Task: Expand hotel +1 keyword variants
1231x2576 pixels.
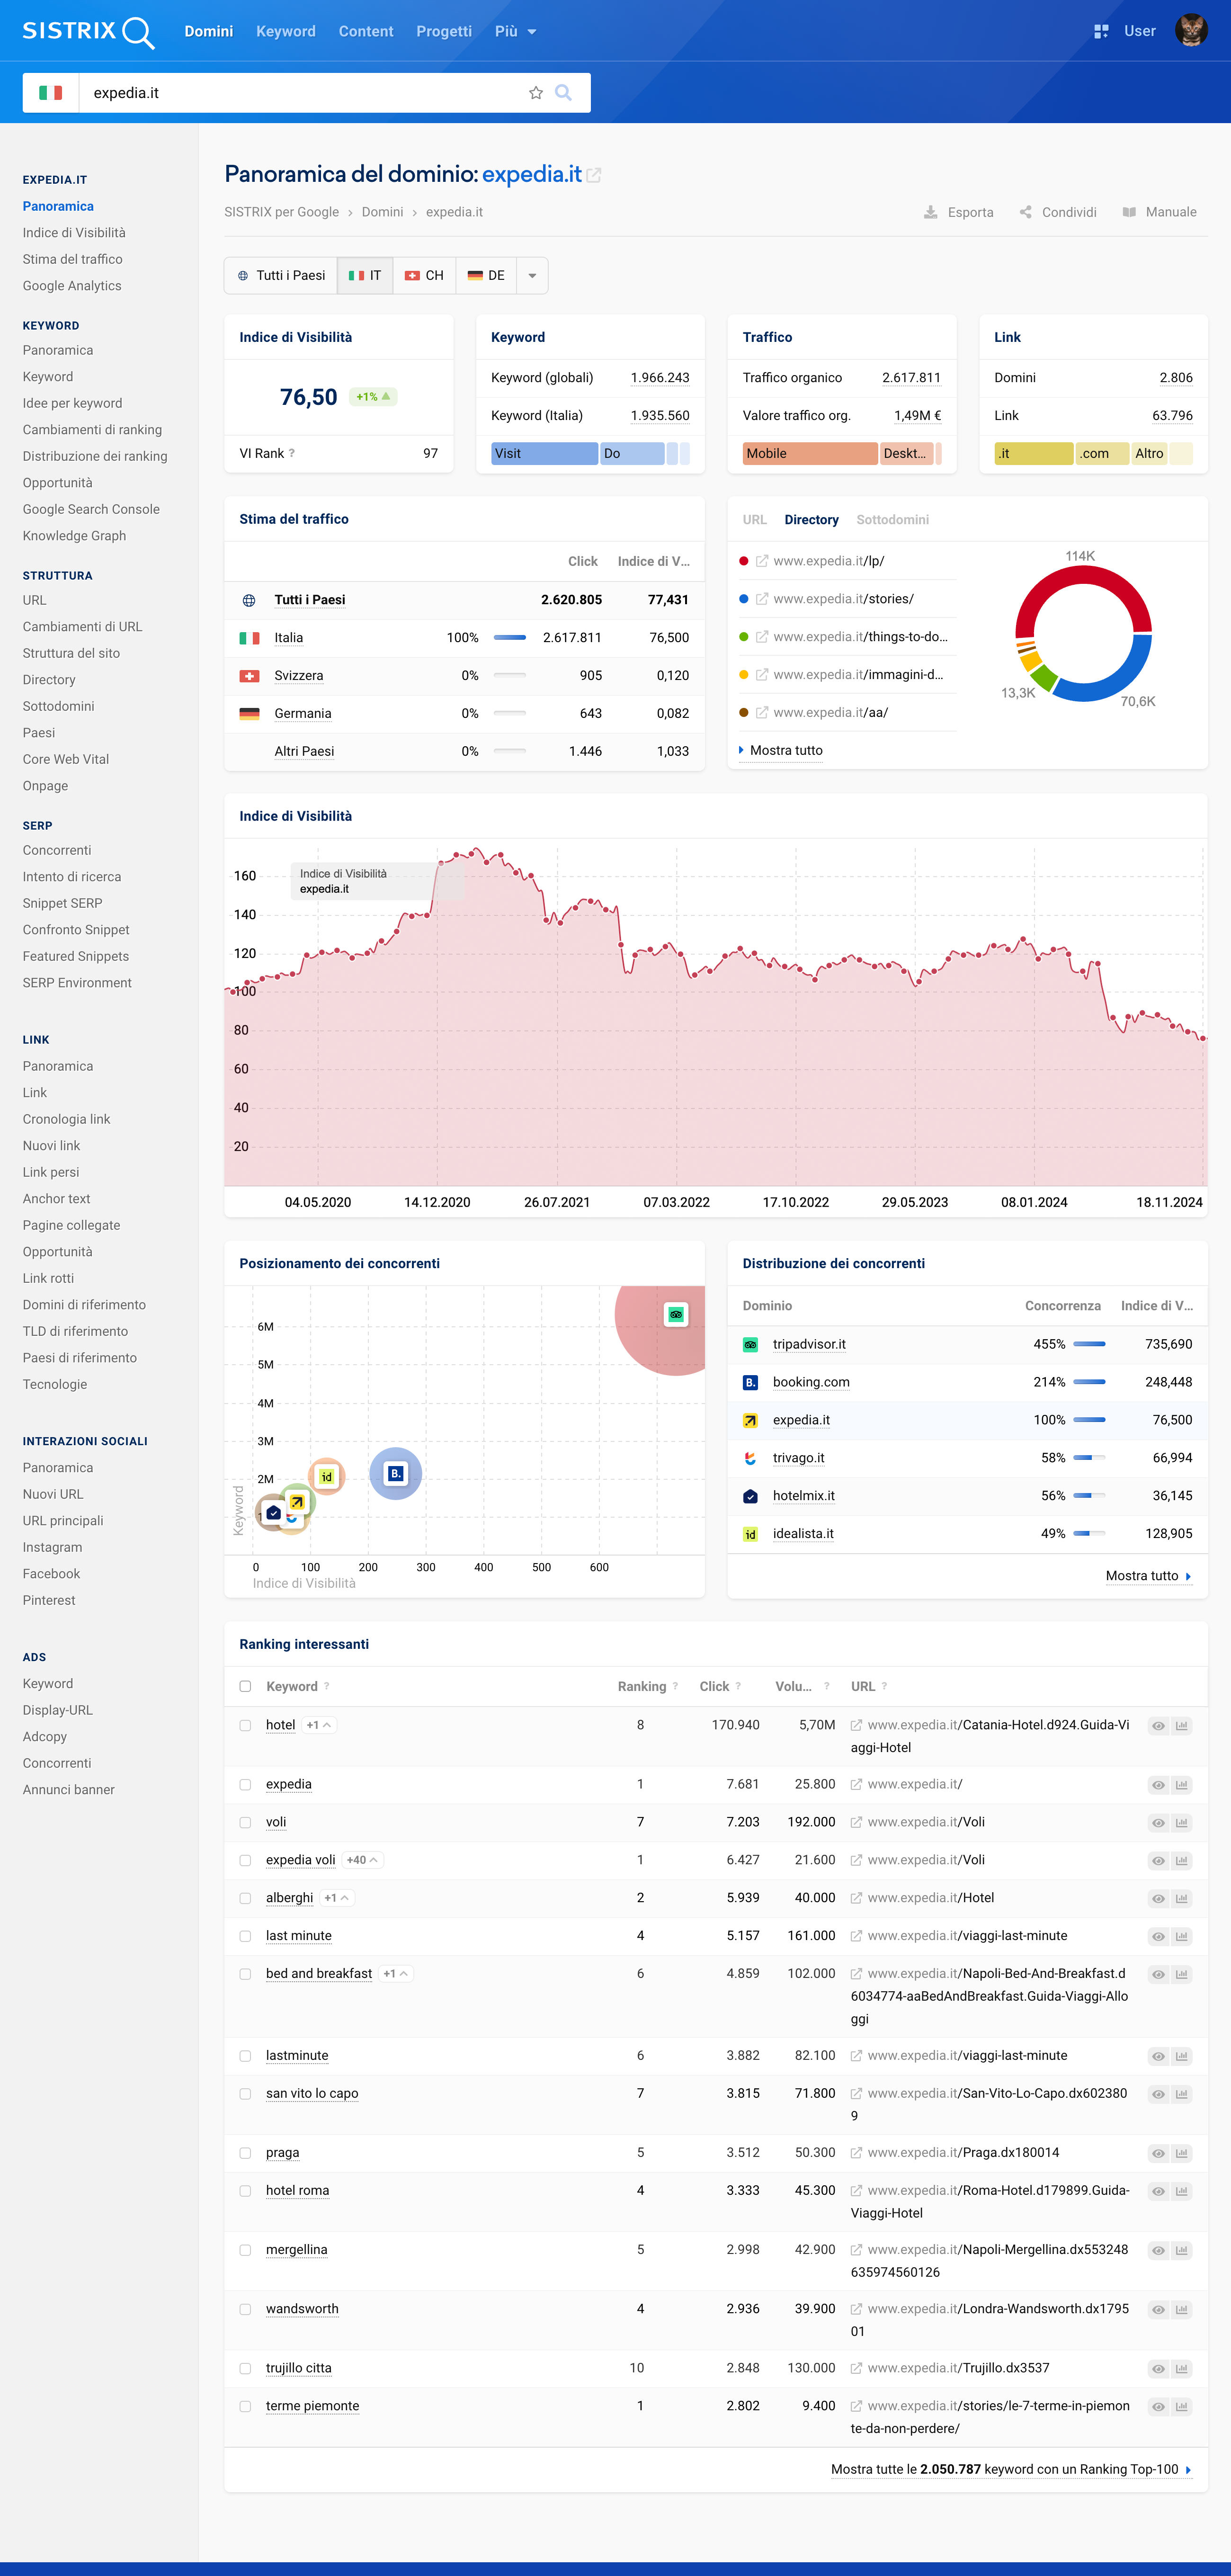Action: click(x=319, y=1725)
